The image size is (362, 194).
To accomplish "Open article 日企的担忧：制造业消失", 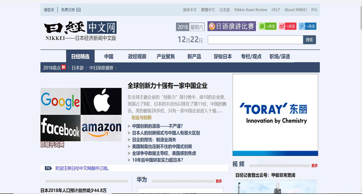I will click(x=154, y=139).
